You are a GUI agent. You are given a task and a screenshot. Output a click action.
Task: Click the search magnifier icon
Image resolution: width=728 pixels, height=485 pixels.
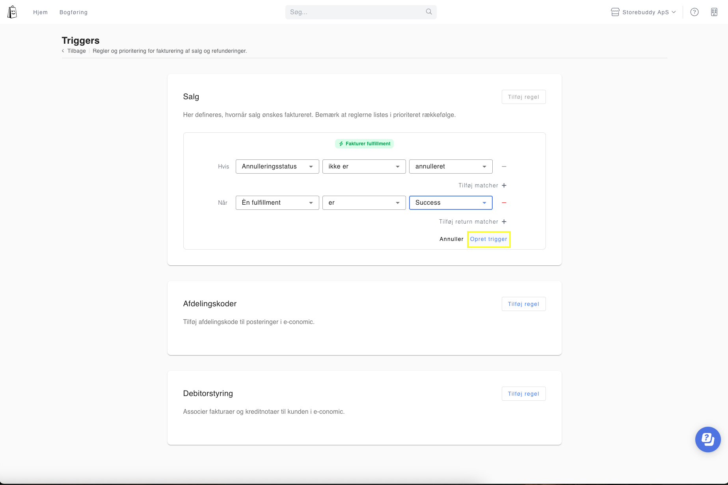pos(429,12)
